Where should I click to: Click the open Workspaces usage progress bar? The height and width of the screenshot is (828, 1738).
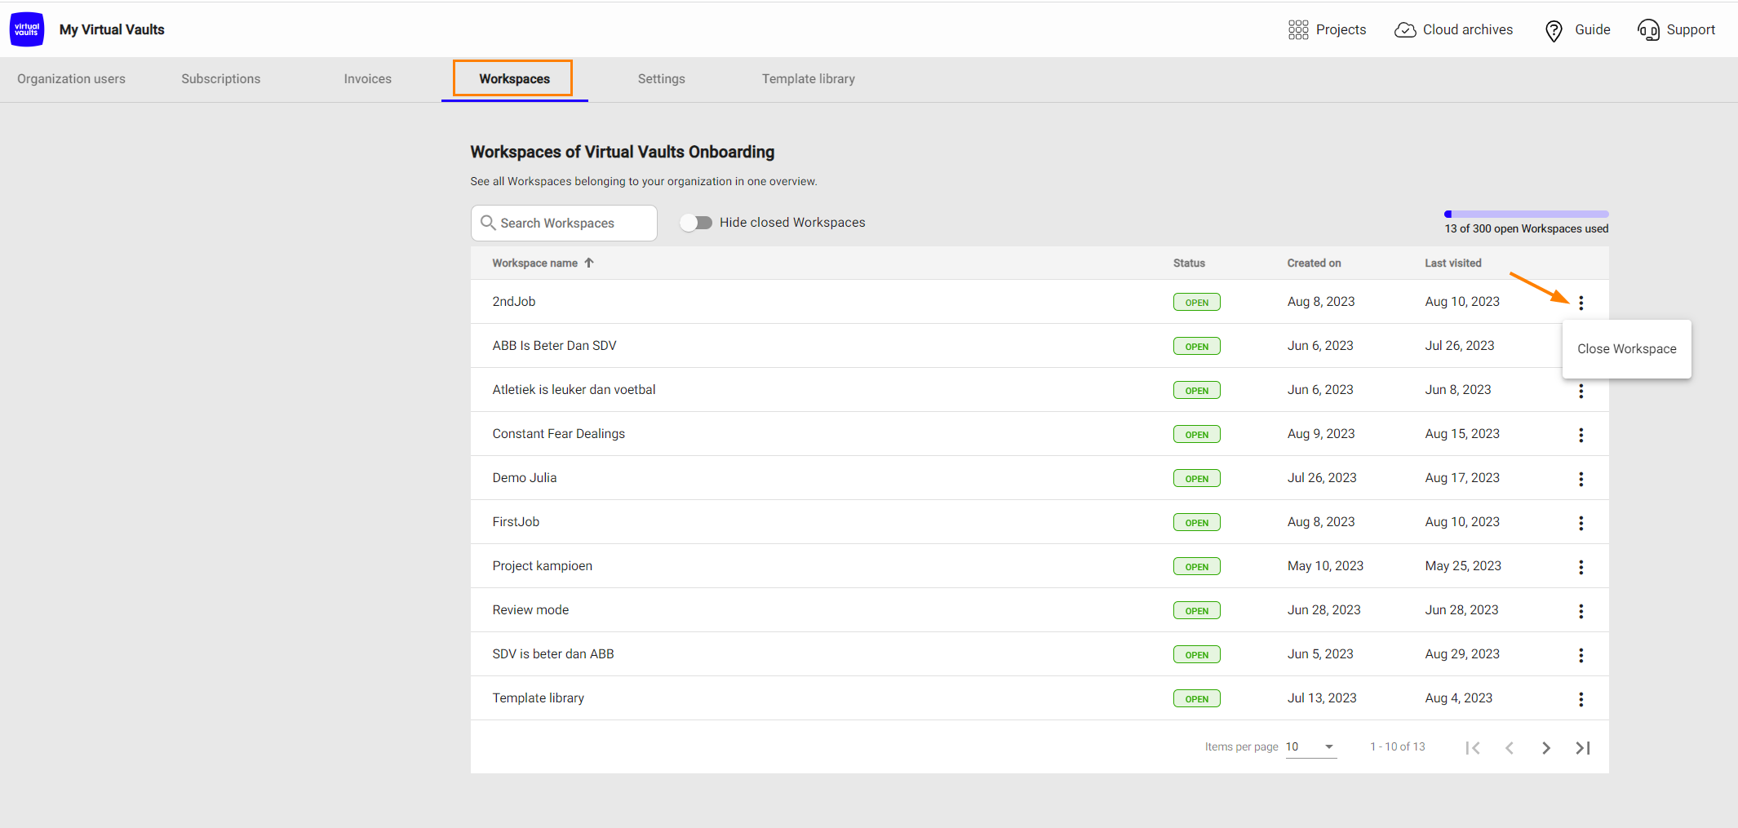pyautogui.click(x=1527, y=215)
